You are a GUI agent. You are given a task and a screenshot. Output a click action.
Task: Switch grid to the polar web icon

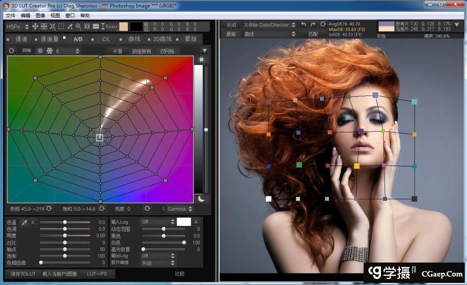[x=49, y=51]
